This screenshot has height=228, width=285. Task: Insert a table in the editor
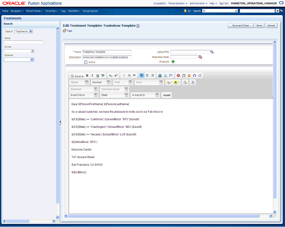click(x=183, y=76)
